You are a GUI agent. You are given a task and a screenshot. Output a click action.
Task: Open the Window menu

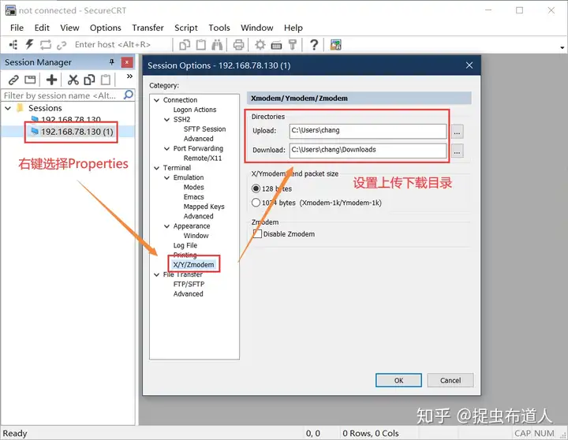pyautogui.click(x=257, y=28)
